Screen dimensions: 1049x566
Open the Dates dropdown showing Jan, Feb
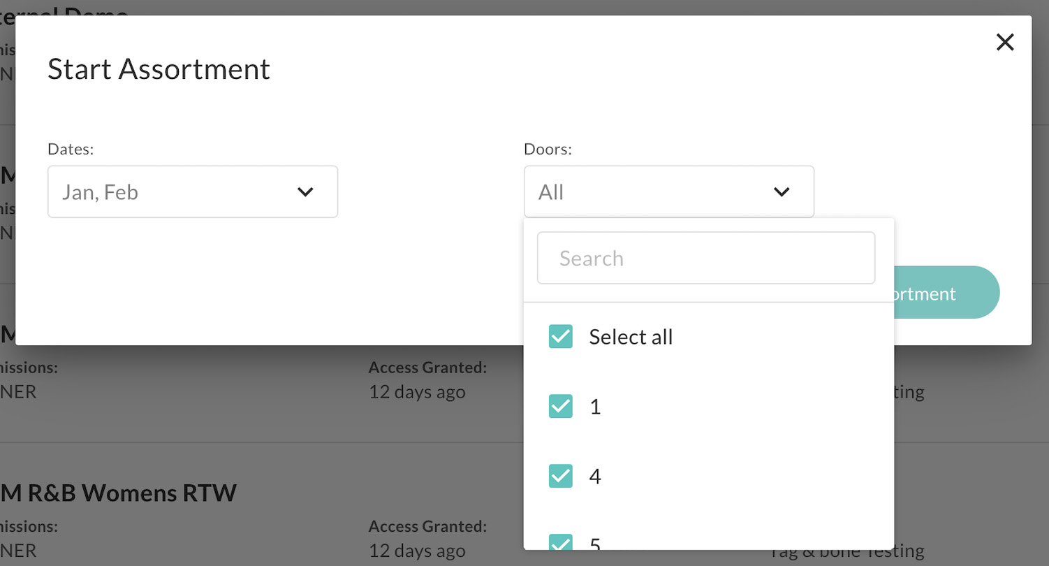click(x=192, y=191)
